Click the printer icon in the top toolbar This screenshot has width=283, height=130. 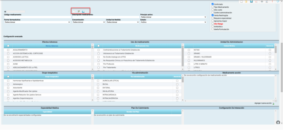tap(262, 1)
